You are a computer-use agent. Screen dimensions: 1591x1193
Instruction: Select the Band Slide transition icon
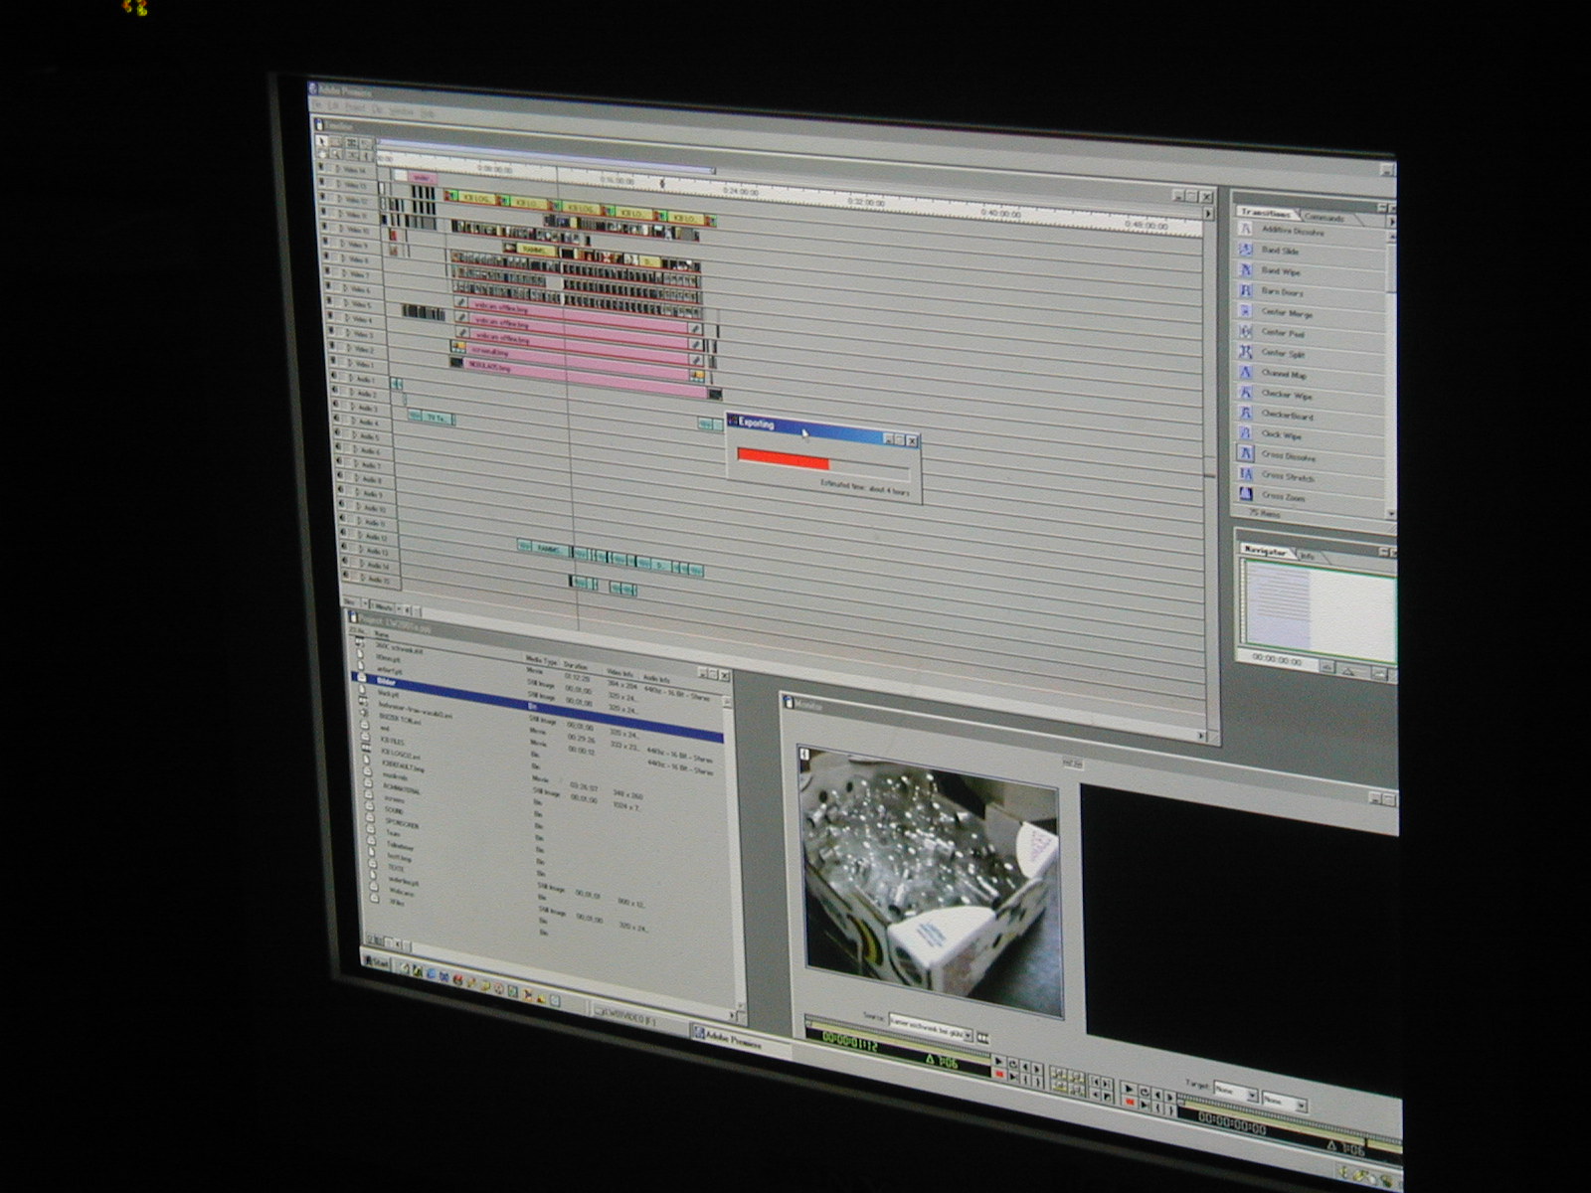click(1245, 250)
